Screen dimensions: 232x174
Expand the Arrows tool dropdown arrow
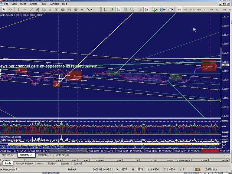(91, 10)
